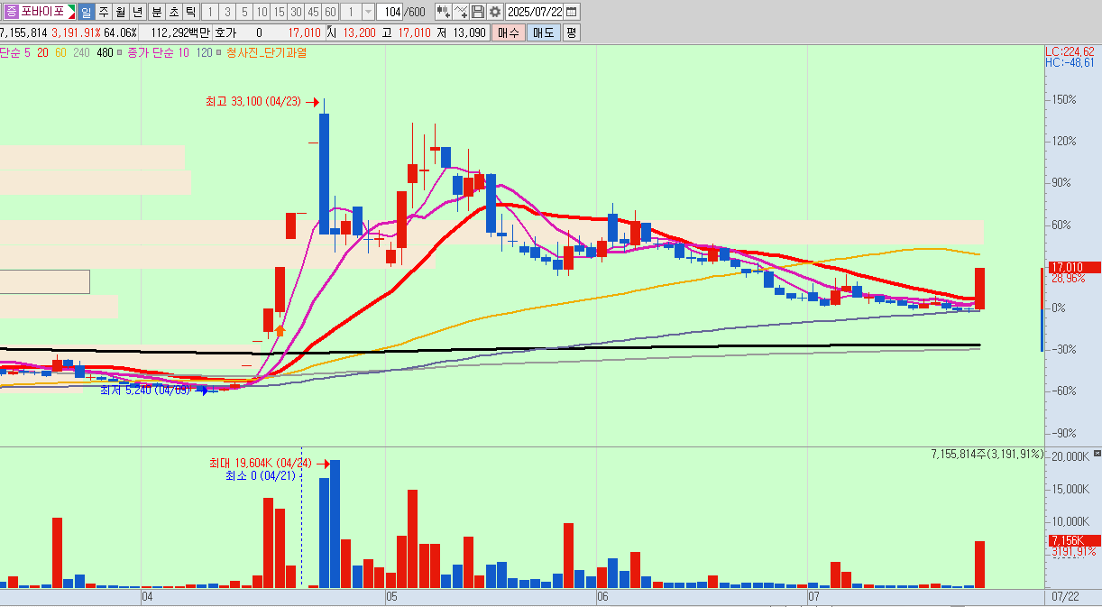Open chart settings gear icon
Viewport: 1102px width, 607px height.
494,12
